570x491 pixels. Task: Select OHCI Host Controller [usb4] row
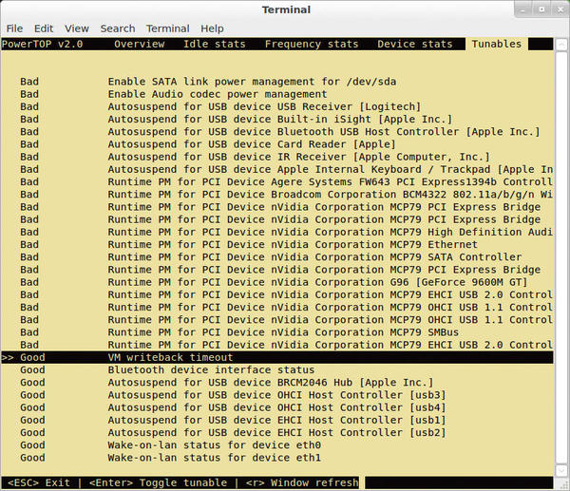277,407
